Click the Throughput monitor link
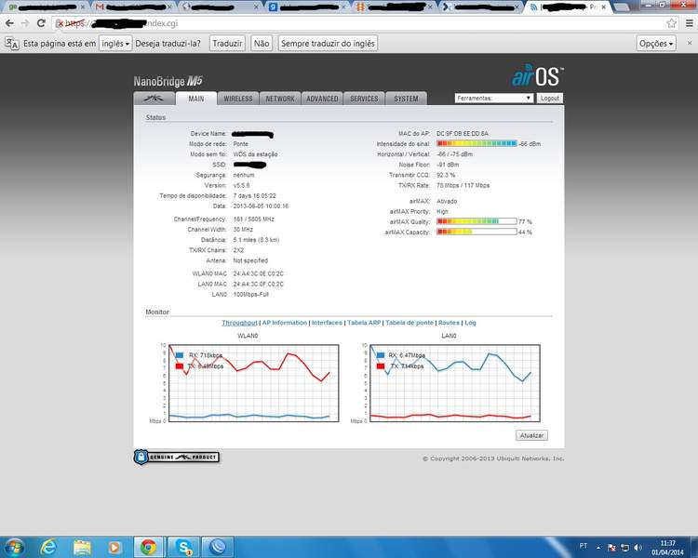The image size is (698, 558). (x=239, y=323)
